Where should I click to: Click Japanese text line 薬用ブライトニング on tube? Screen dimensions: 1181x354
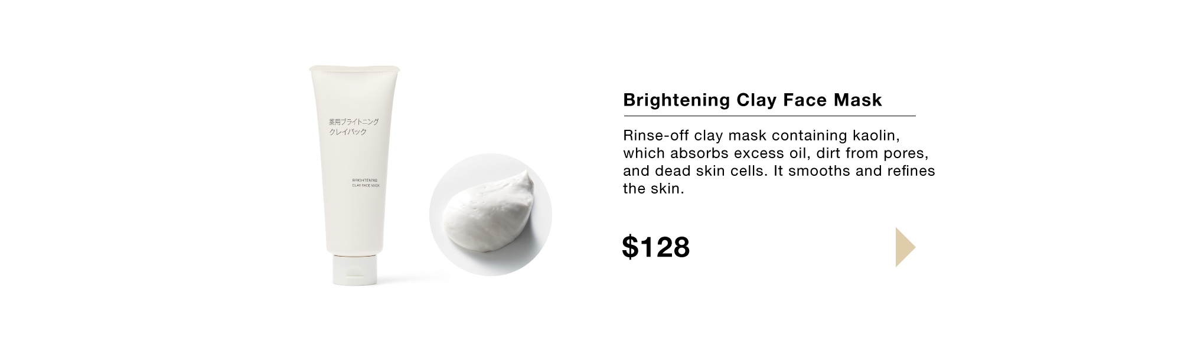click(354, 122)
